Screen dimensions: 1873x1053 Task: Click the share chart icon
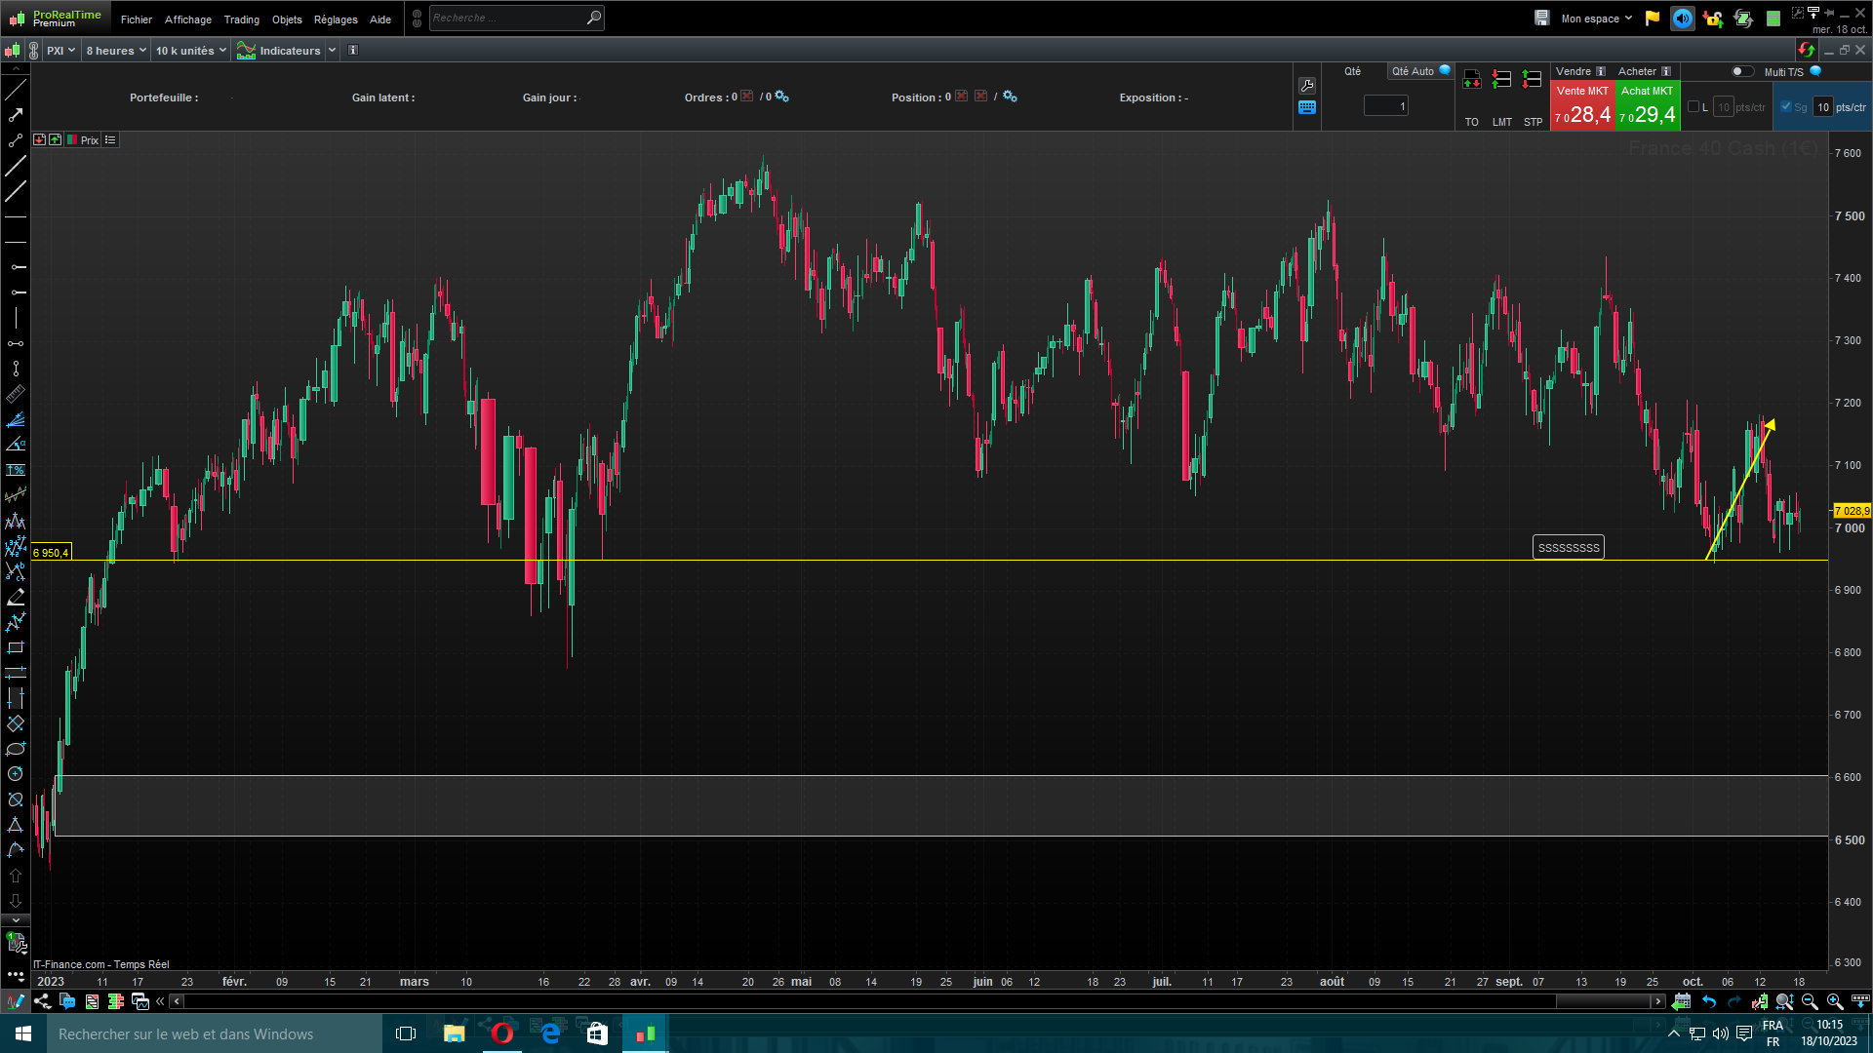[42, 1001]
